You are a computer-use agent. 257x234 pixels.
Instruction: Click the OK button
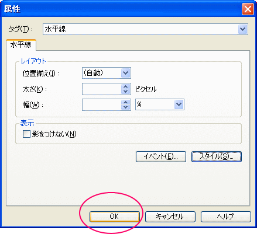click(115, 216)
